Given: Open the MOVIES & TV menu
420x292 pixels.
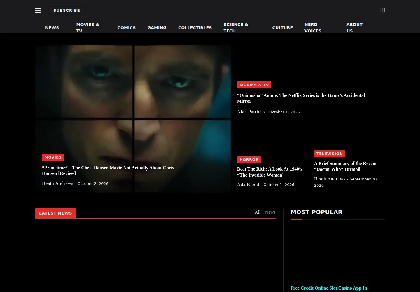Looking at the screenshot, I should pos(88,28).
